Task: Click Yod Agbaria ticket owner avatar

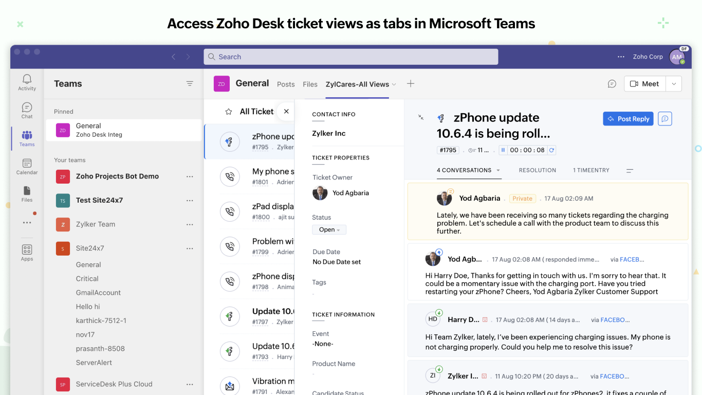Action: point(320,193)
